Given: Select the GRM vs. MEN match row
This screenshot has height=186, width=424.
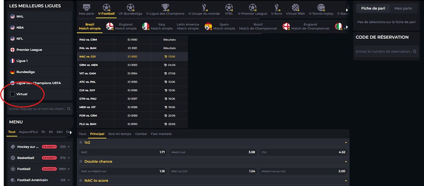Looking at the screenshot, I should coord(132,65).
